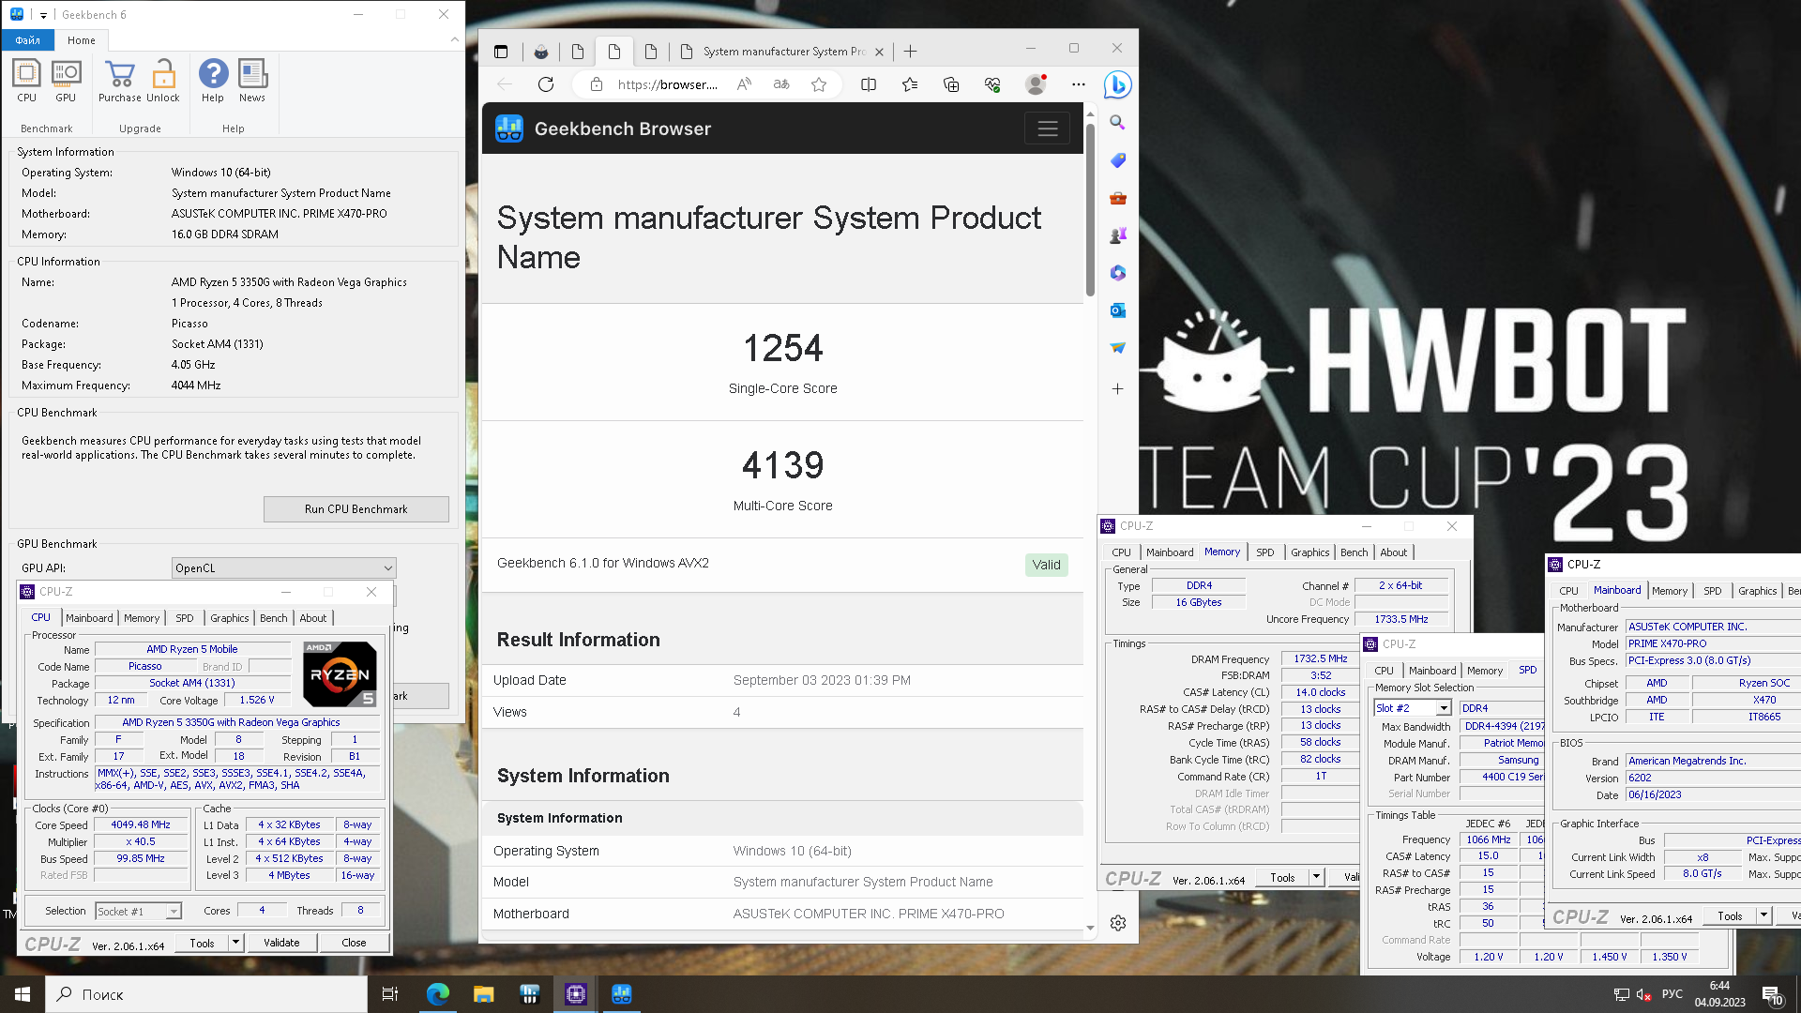The height and width of the screenshot is (1013, 1801).
Task: Open Tools dropdown arrow in Mainboard CPU-Z
Action: [1763, 916]
